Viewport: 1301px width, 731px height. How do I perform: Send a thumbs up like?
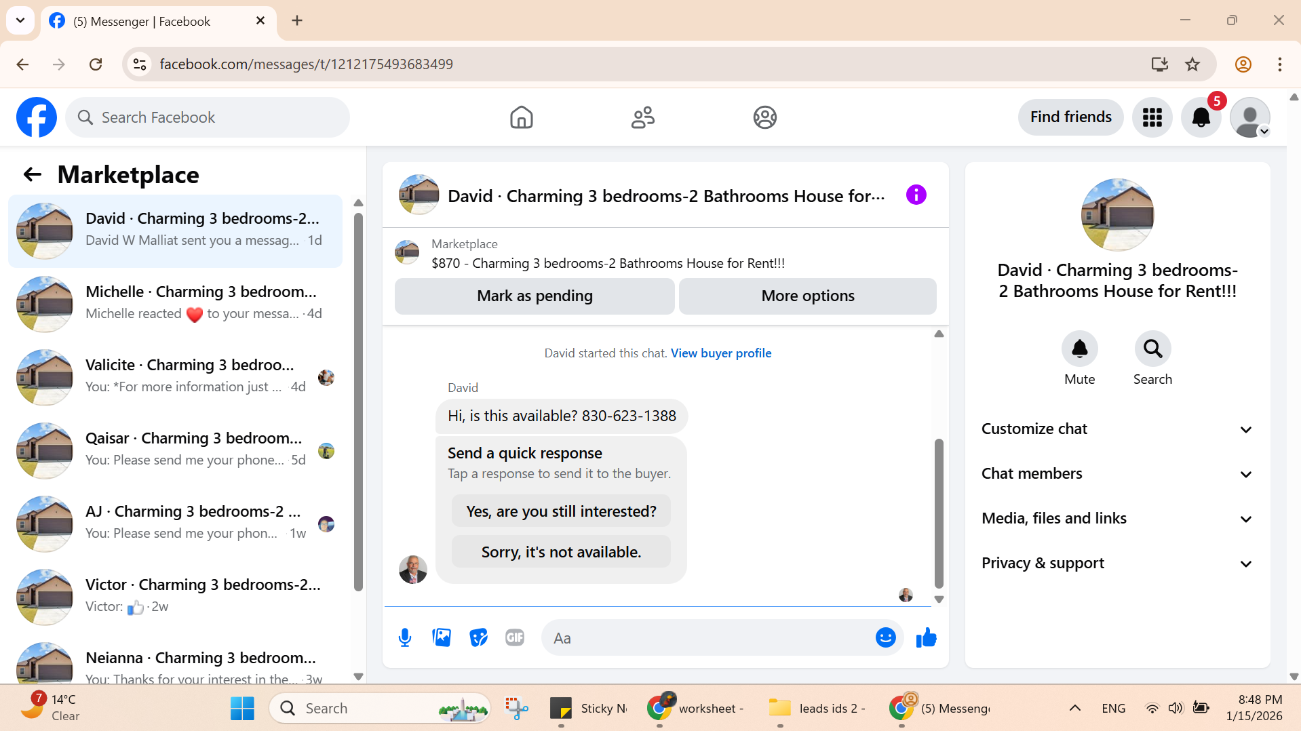tap(926, 638)
